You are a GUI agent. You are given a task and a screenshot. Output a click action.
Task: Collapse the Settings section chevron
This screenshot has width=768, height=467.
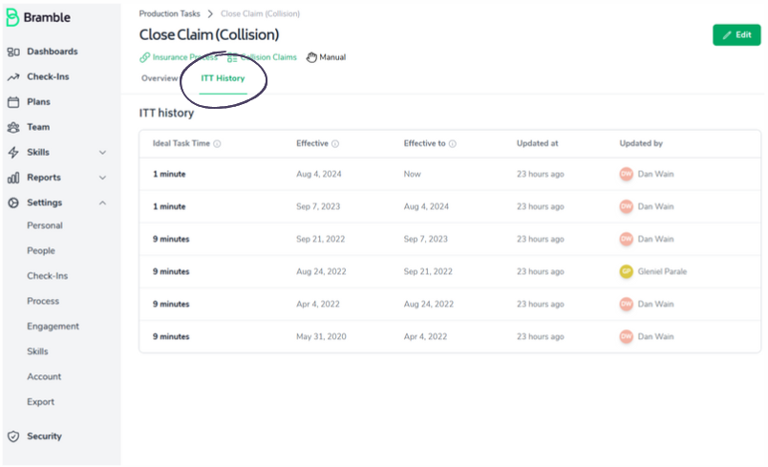coord(102,202)
